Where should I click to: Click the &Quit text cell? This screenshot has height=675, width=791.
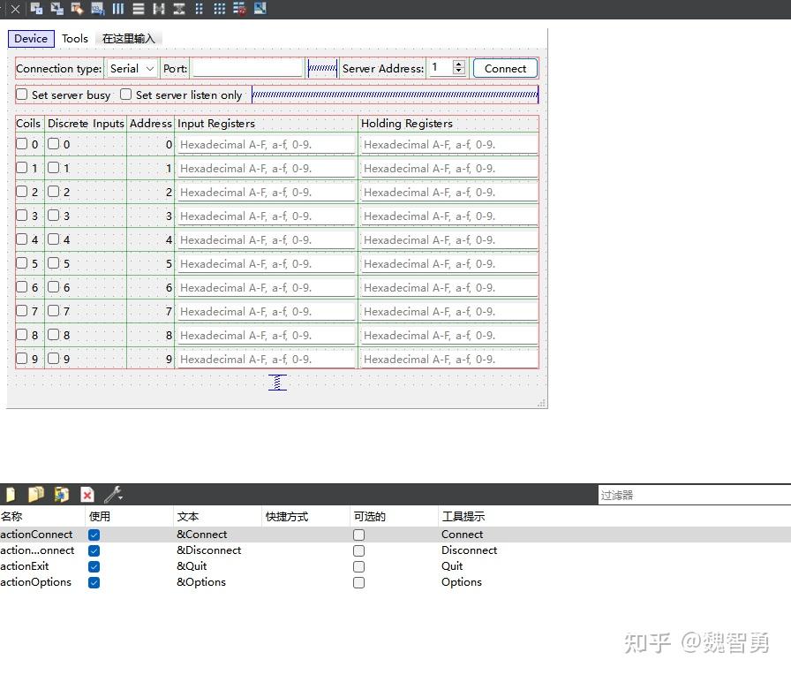coord(192,566)
